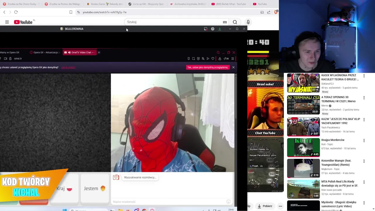Click the Jak to zrobić link
Viewport: 375px width, 211px height.
69,67
